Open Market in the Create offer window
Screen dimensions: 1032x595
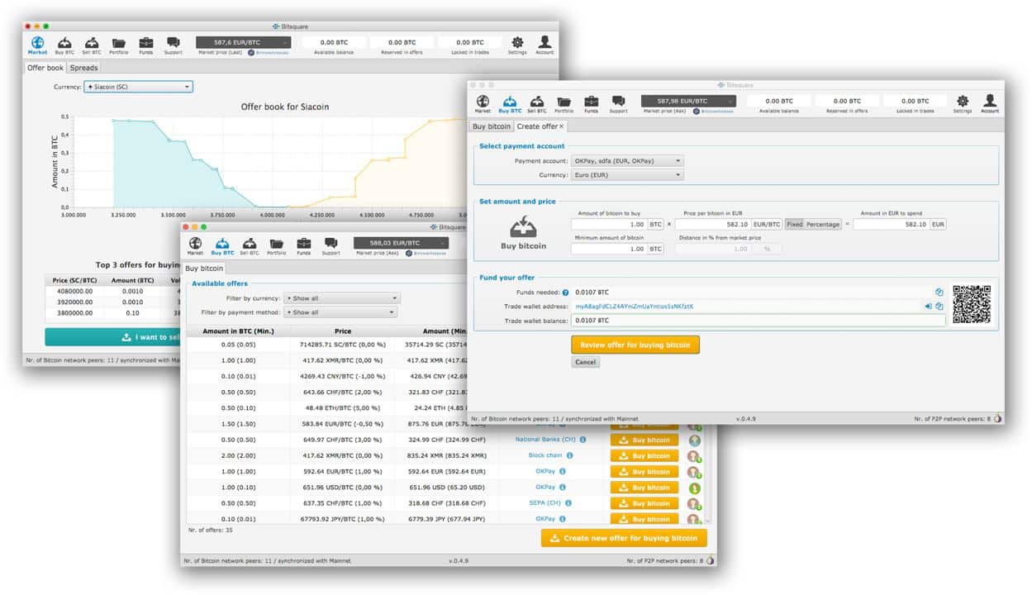[483, 103]
